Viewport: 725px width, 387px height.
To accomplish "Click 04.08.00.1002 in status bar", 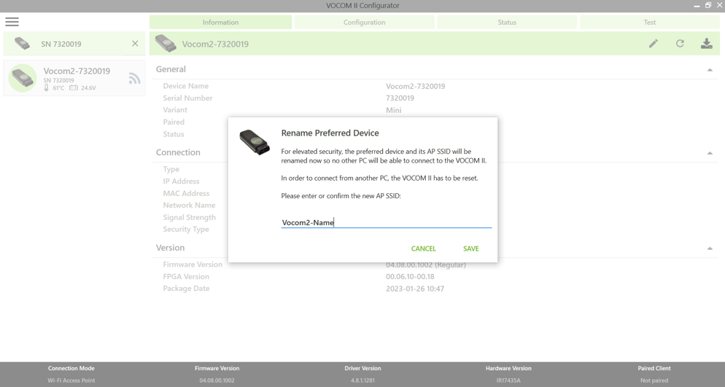I will [217, 380].
